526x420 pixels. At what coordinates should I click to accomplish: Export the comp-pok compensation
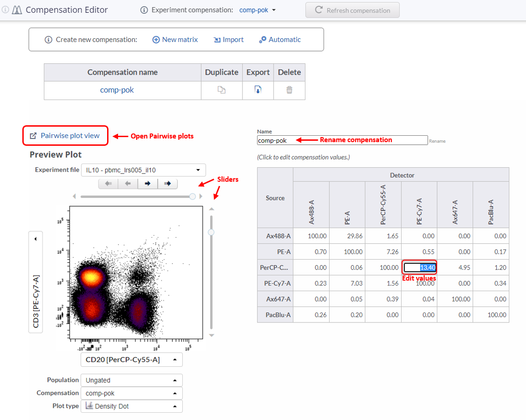[x=258, y=90]
